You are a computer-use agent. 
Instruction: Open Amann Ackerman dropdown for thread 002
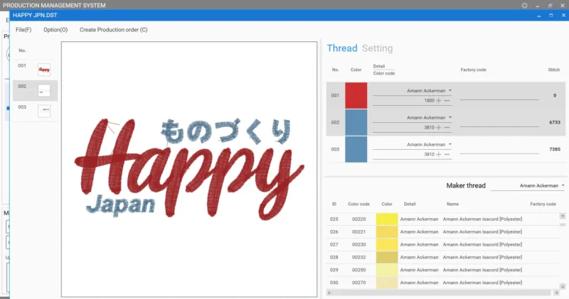(x=450, y=117)
